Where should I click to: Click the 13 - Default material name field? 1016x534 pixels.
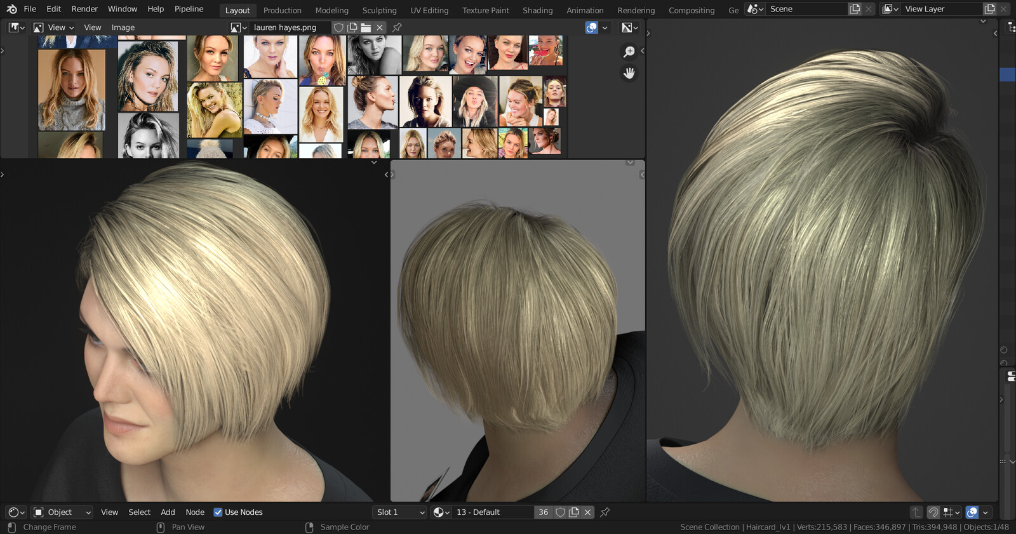(493, 512)
